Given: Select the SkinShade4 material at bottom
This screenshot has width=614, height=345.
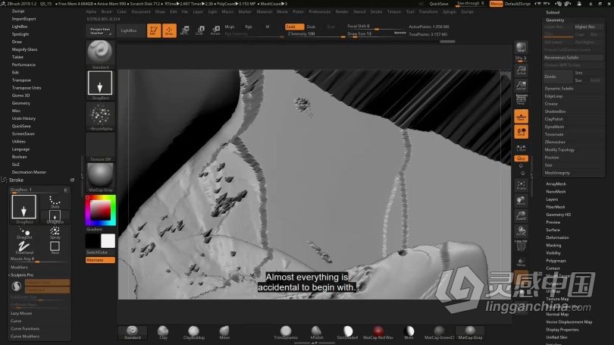Looking at the screenshot, I should pos(347,332).
